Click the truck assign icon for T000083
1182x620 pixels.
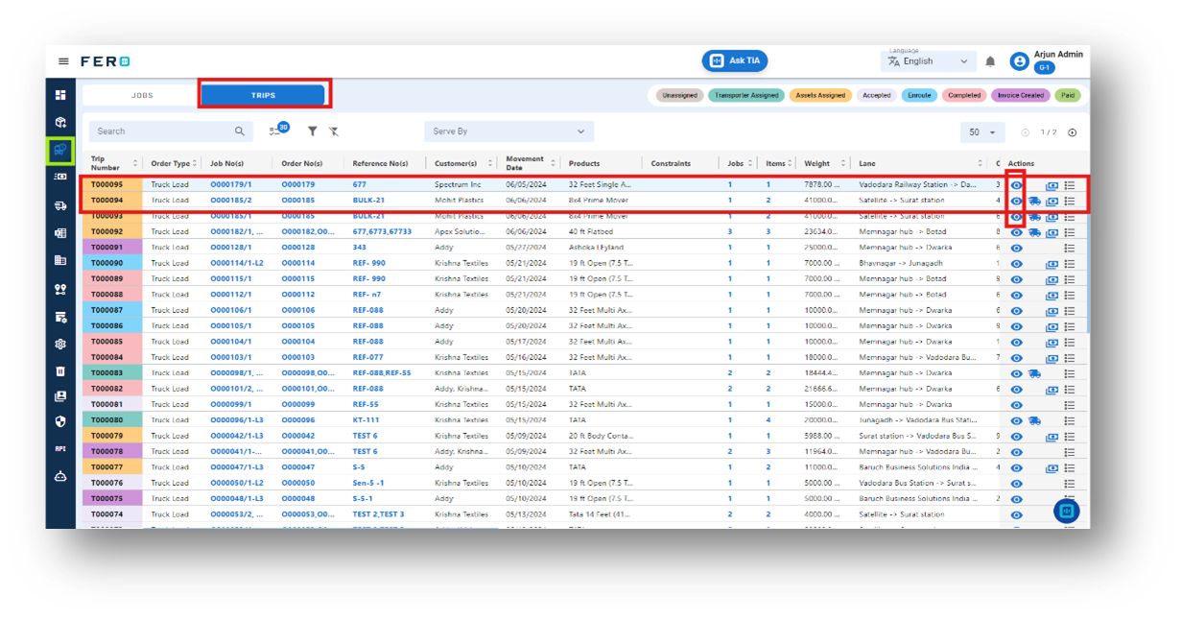point(1034,373)
